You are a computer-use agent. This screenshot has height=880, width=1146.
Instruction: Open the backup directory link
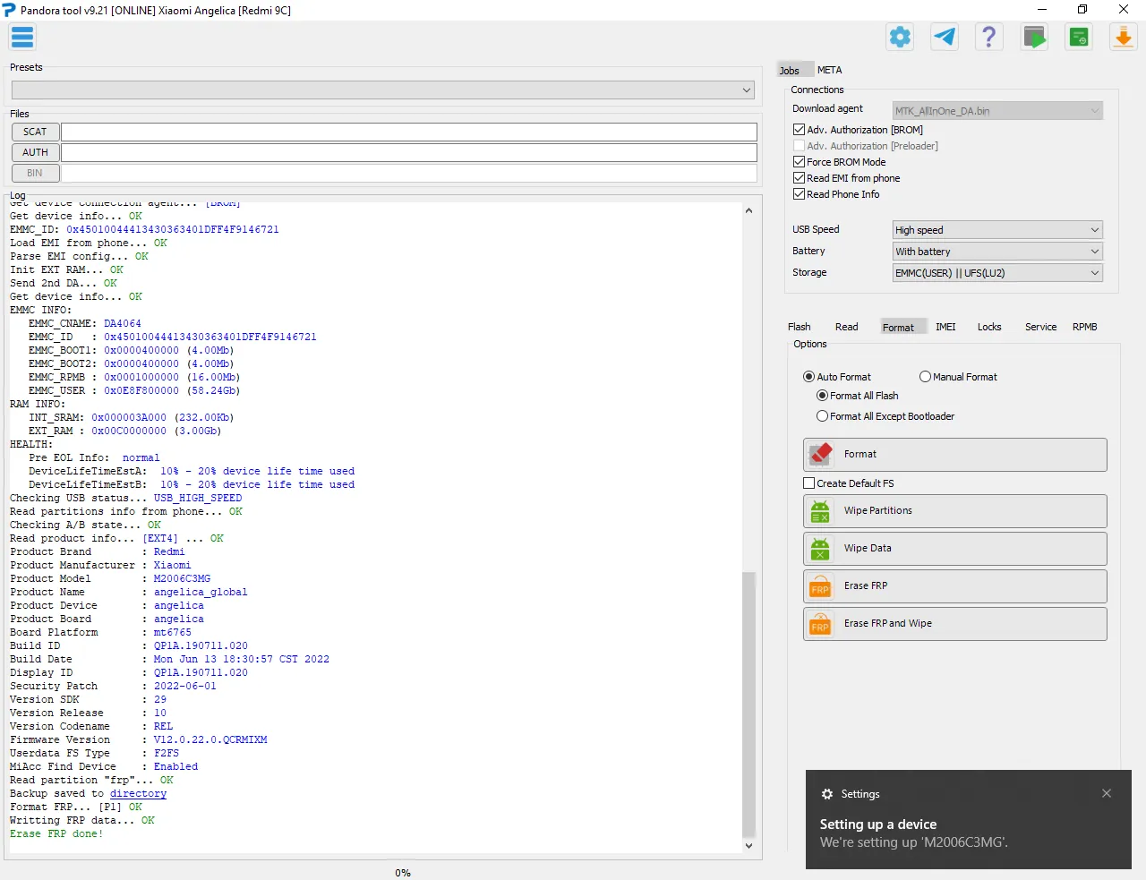[x=138, y=793]
